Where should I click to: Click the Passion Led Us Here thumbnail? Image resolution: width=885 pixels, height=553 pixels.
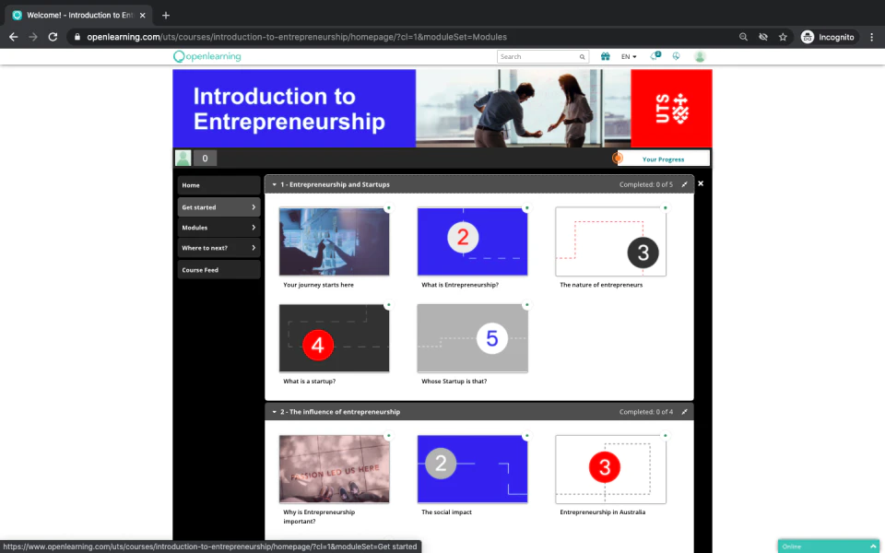click(x=334, y=469)
